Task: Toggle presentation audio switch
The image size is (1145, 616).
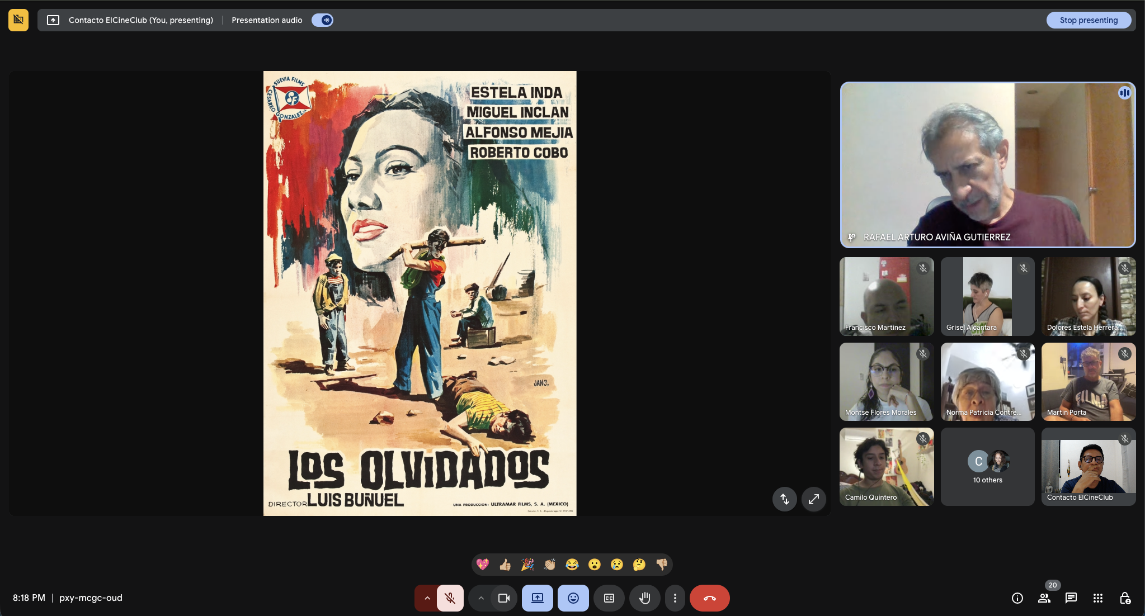Action: tap(323, 20)
